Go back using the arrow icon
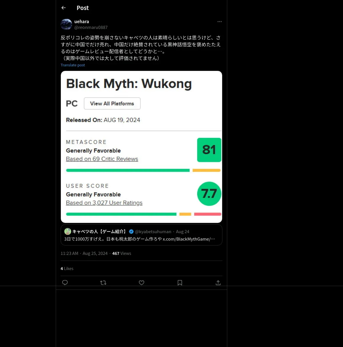This screenshot has width=343, height=347. click(63, 8)
